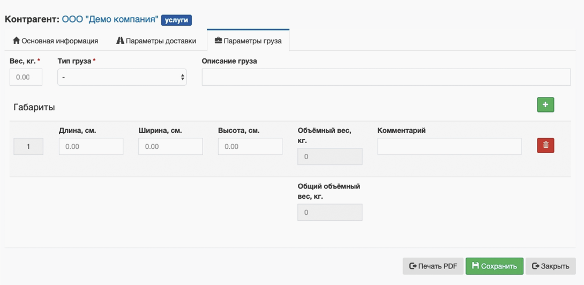Click the Габариты section heading

click(x=34, y=107)
